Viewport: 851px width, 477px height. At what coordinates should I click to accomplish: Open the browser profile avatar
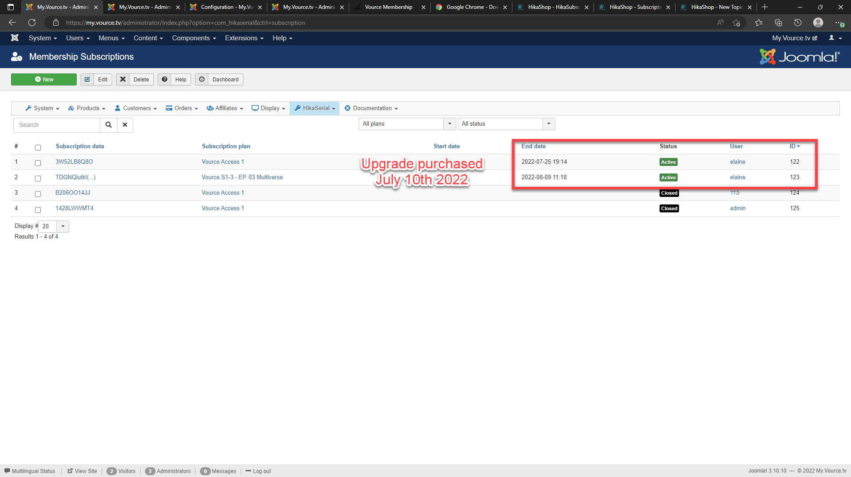tap(818, 23)
